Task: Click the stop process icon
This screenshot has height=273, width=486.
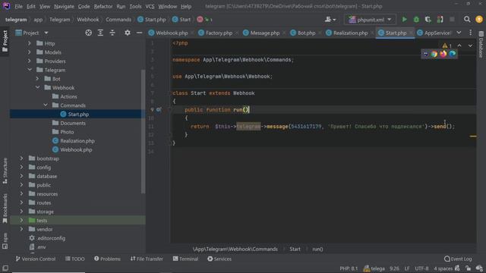Action: tap(452, 20)
